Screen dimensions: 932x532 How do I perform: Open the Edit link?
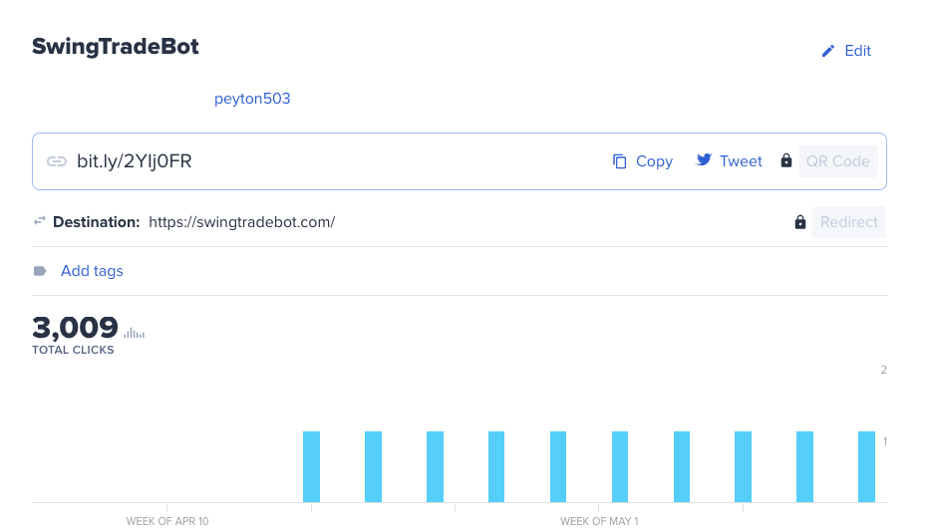[857, 51]
